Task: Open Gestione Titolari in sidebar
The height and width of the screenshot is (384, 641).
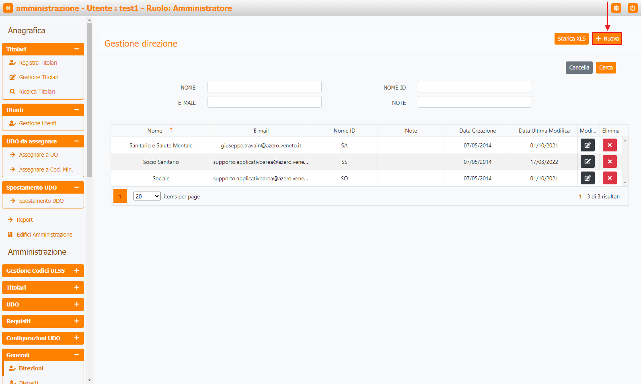Action: 39,77
